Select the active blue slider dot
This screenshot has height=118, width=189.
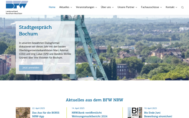click(87, 76)
